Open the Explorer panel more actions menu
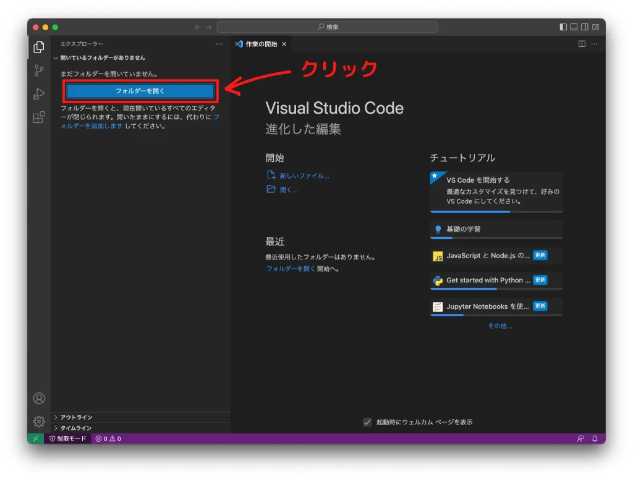 coord(219,44)
